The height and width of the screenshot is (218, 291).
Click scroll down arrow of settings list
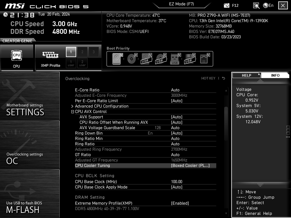(226, 213)
